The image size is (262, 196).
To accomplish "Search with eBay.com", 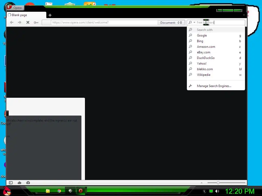I will pos(216,52).
